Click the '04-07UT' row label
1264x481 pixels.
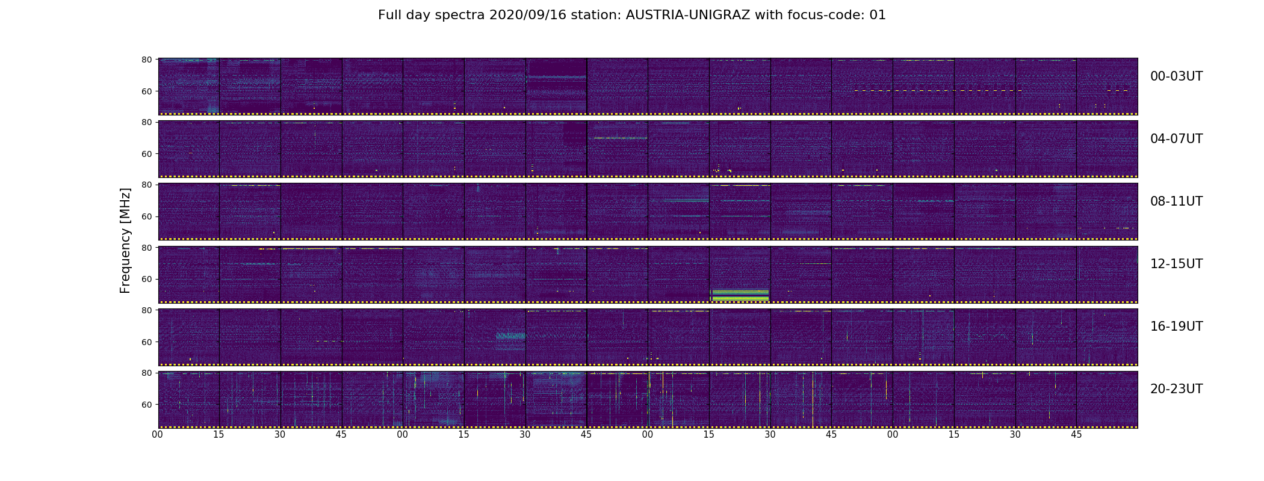pyautogui.click(x=1176, y=139)
